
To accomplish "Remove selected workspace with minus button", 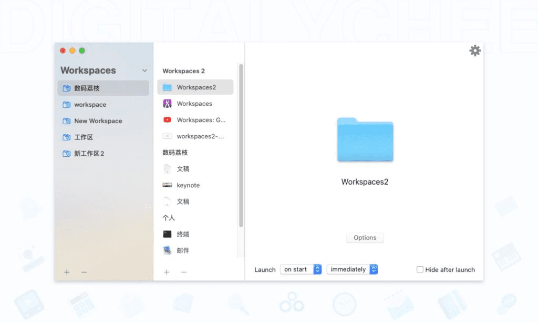I will (x=84, y=272).
